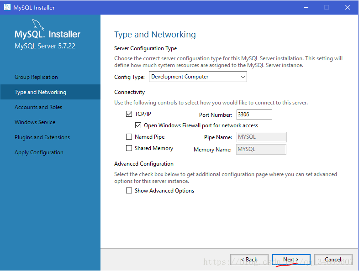Click the Type and Networking heading

[x=155, y=35]
